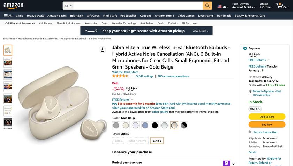Open the Qty quantity dropdown
This screenshot has width=293, height=166.
pos(255,109)
